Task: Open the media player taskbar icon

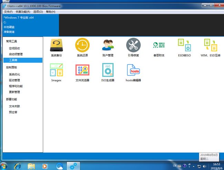Action: [45, 166]
